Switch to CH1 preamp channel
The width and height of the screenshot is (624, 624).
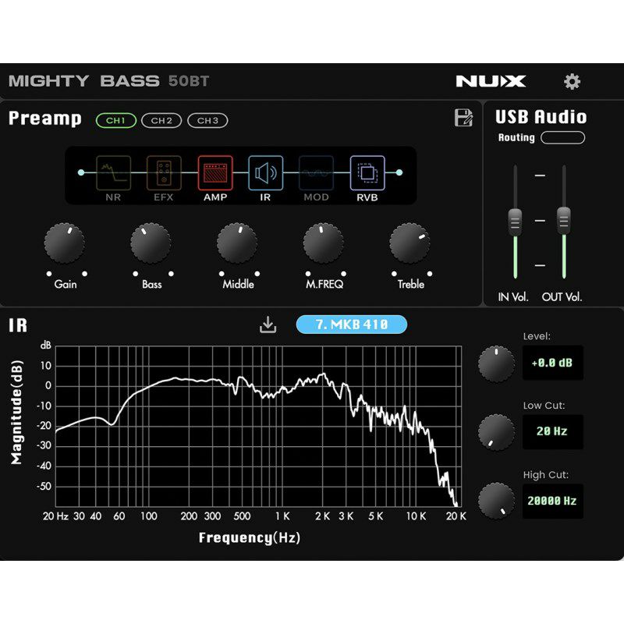[115, 121]
